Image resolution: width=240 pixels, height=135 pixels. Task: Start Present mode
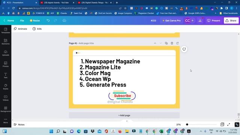(x=213, y=21)
